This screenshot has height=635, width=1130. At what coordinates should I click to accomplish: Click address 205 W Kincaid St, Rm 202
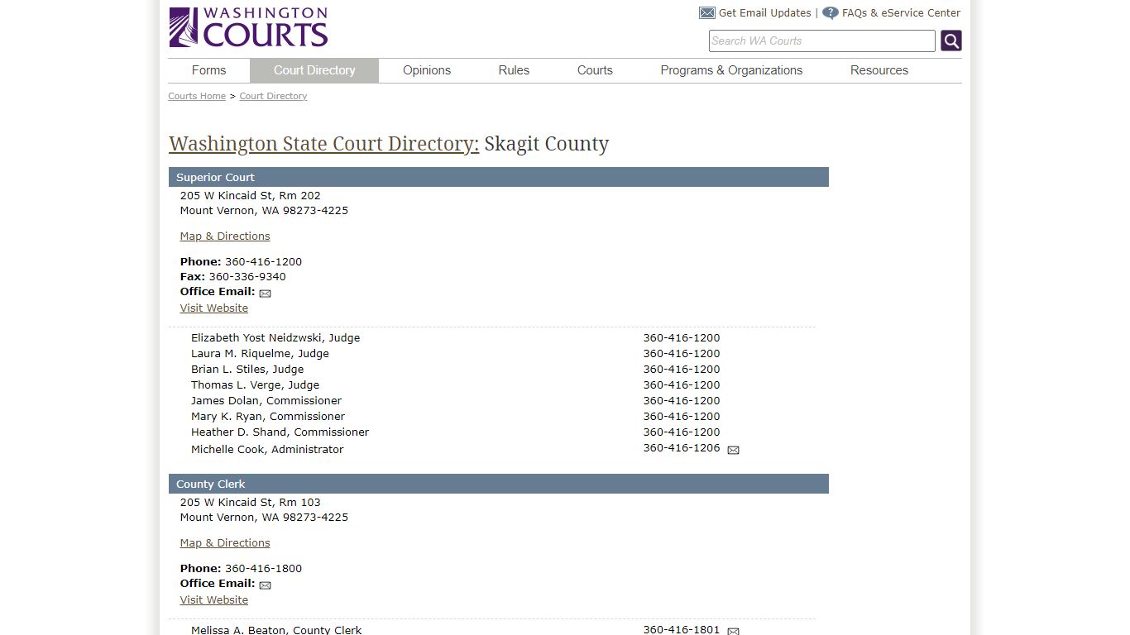(251, 196)
